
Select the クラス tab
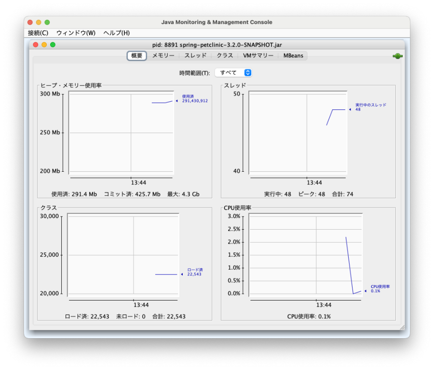coord(225,55)
